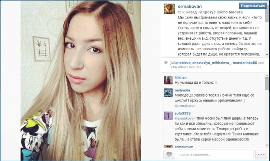Open the three-dots more options button
The width and height of the screenshot is (270, 161).
pos(261,154)
